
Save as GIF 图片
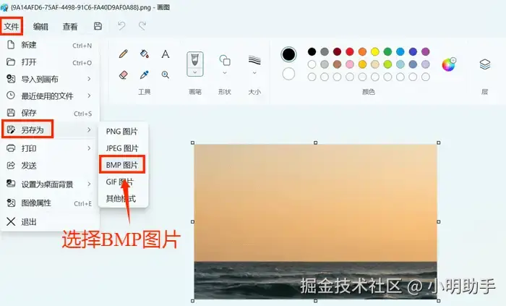coord(123,182)
